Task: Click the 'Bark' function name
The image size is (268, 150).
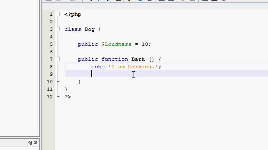Action: point(138,59)
